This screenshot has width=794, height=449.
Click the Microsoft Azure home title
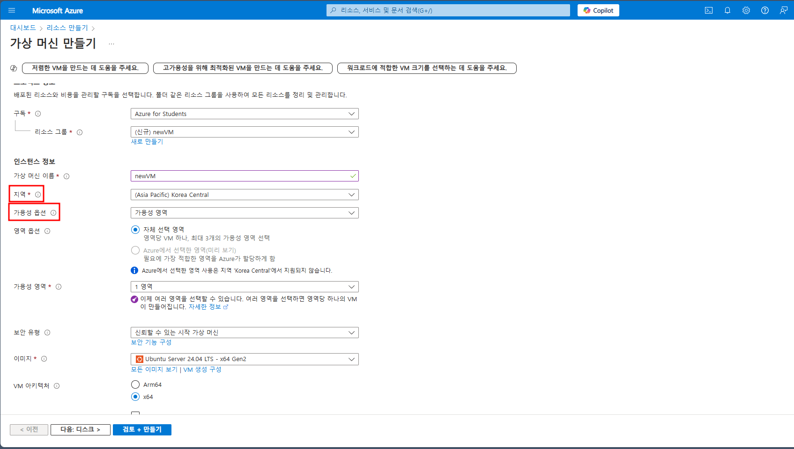coord(58,10)
